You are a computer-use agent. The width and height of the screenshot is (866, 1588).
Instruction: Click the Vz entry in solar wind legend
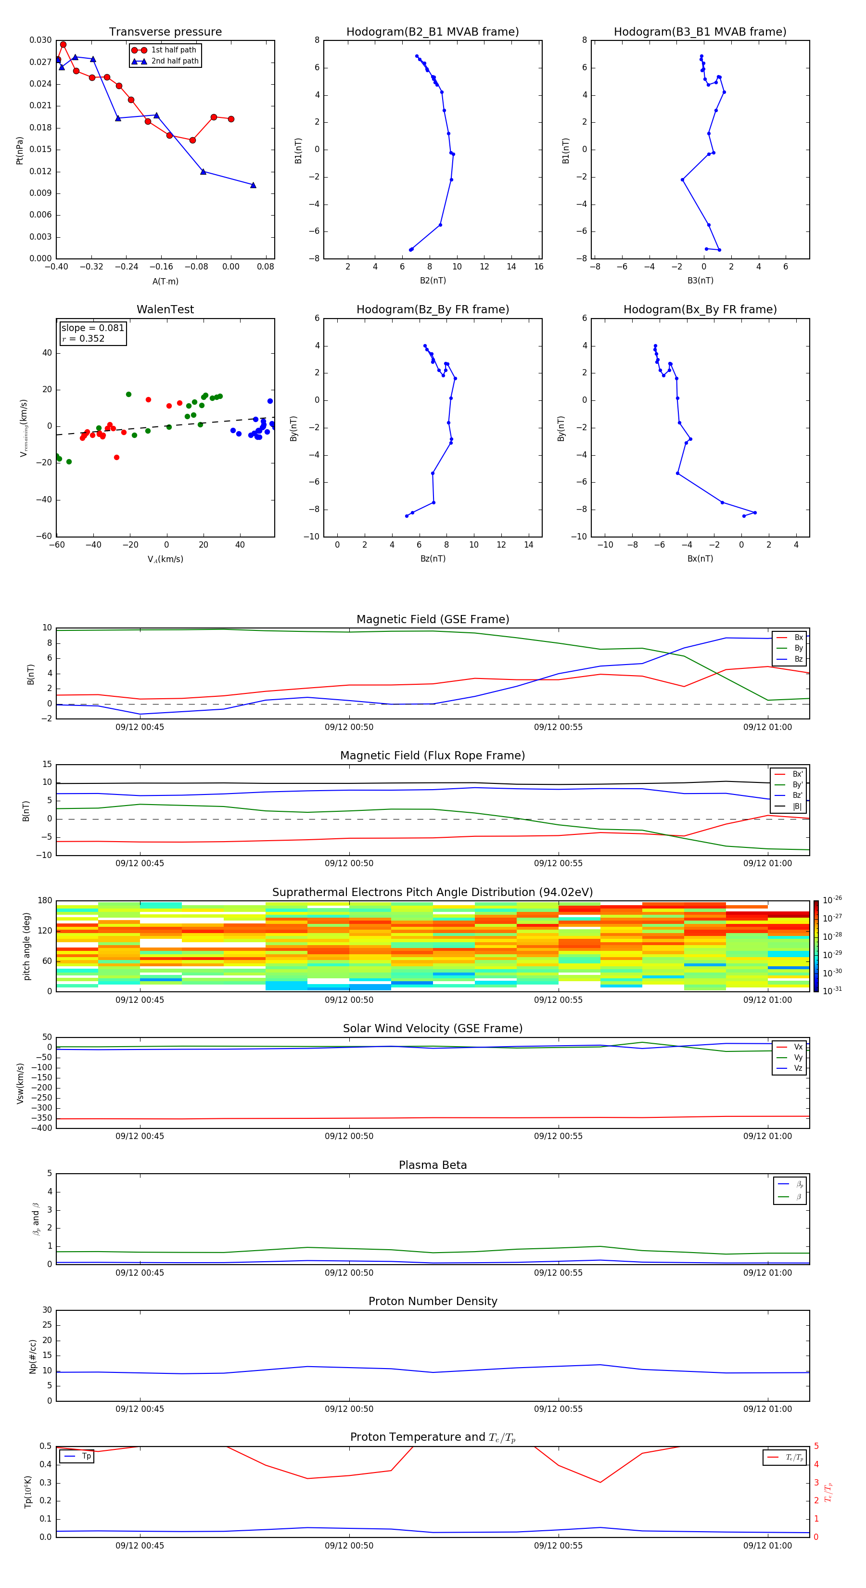click(790, 1068)
